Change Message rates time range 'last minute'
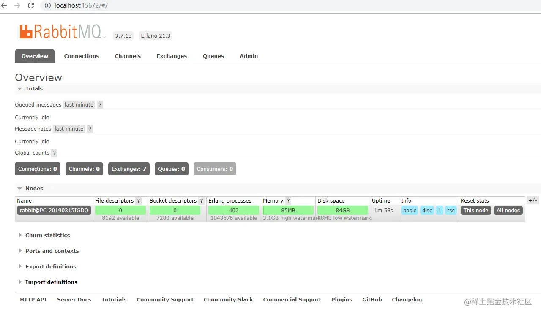Image resolution: width=541 pixels, height=315 pixels. click(69, 129)
